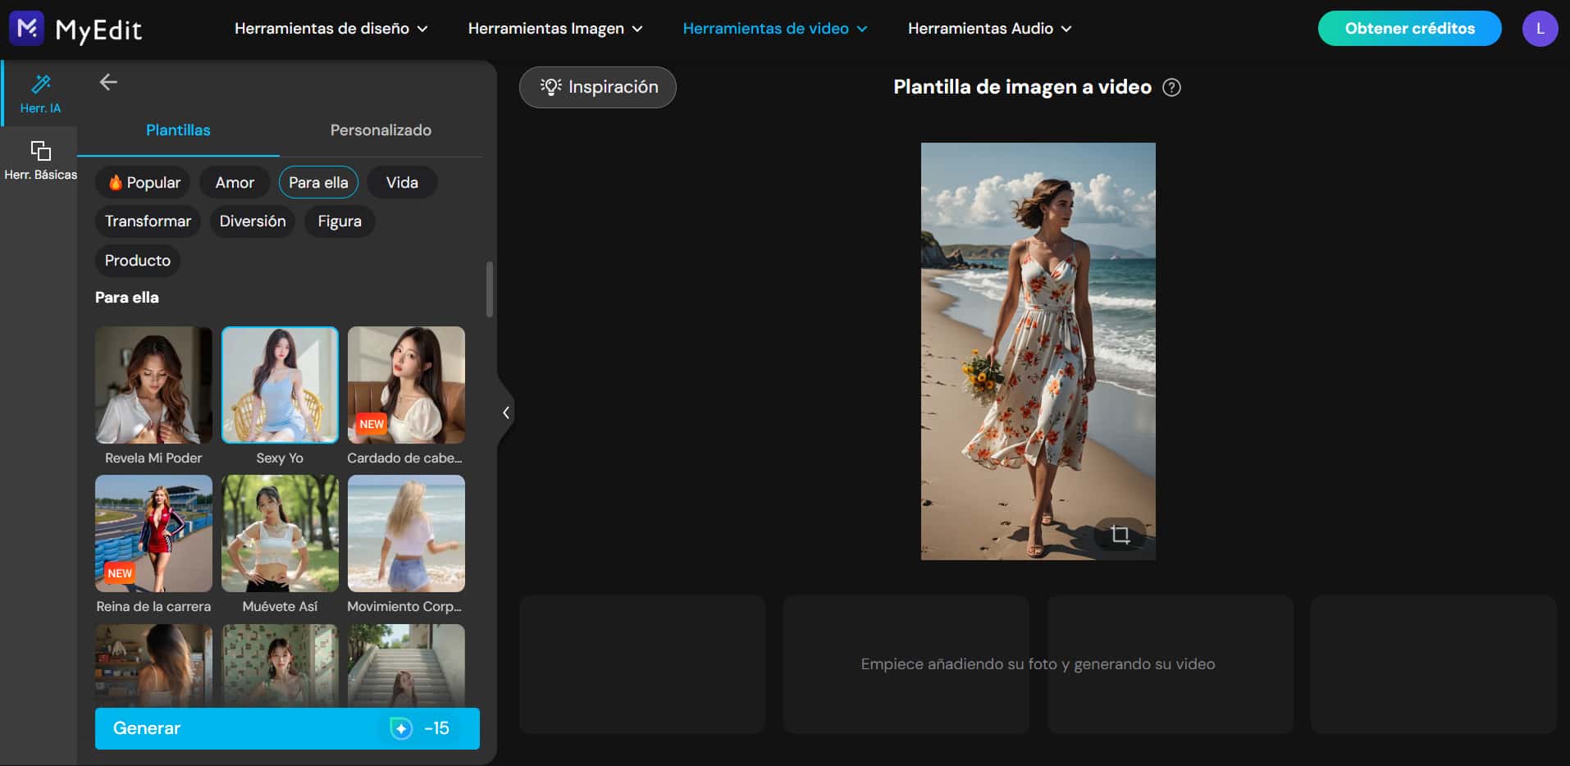Expand the Herramientas Imagen menu
This screenshot has width=1570, height=766.
point(555,28)
